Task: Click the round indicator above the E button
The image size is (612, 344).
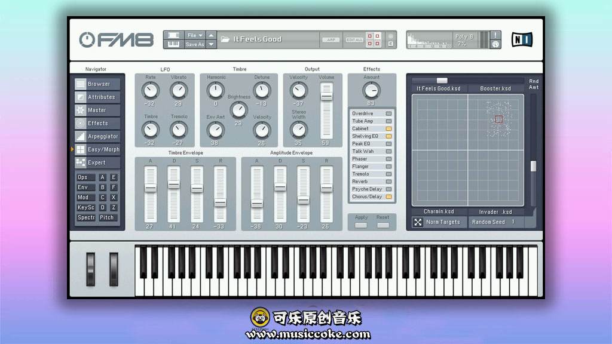Action: point(391,36)
